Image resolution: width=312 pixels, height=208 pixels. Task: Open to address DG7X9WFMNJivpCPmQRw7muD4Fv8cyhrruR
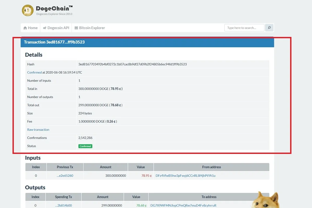pos(183,205)
